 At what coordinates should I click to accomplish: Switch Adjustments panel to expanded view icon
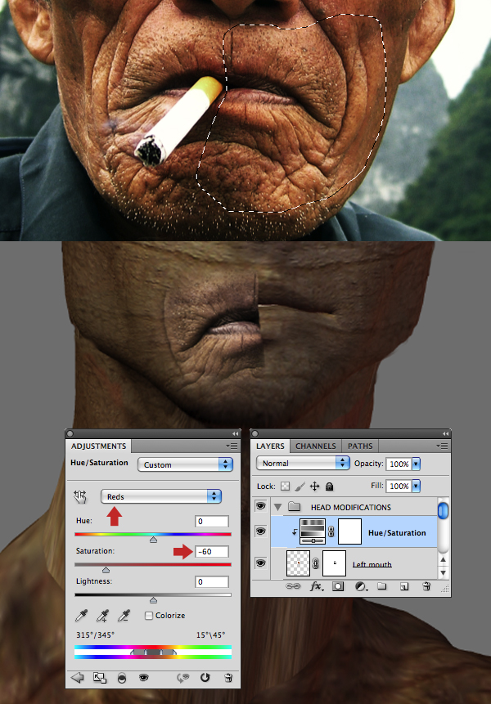(99, 678)
